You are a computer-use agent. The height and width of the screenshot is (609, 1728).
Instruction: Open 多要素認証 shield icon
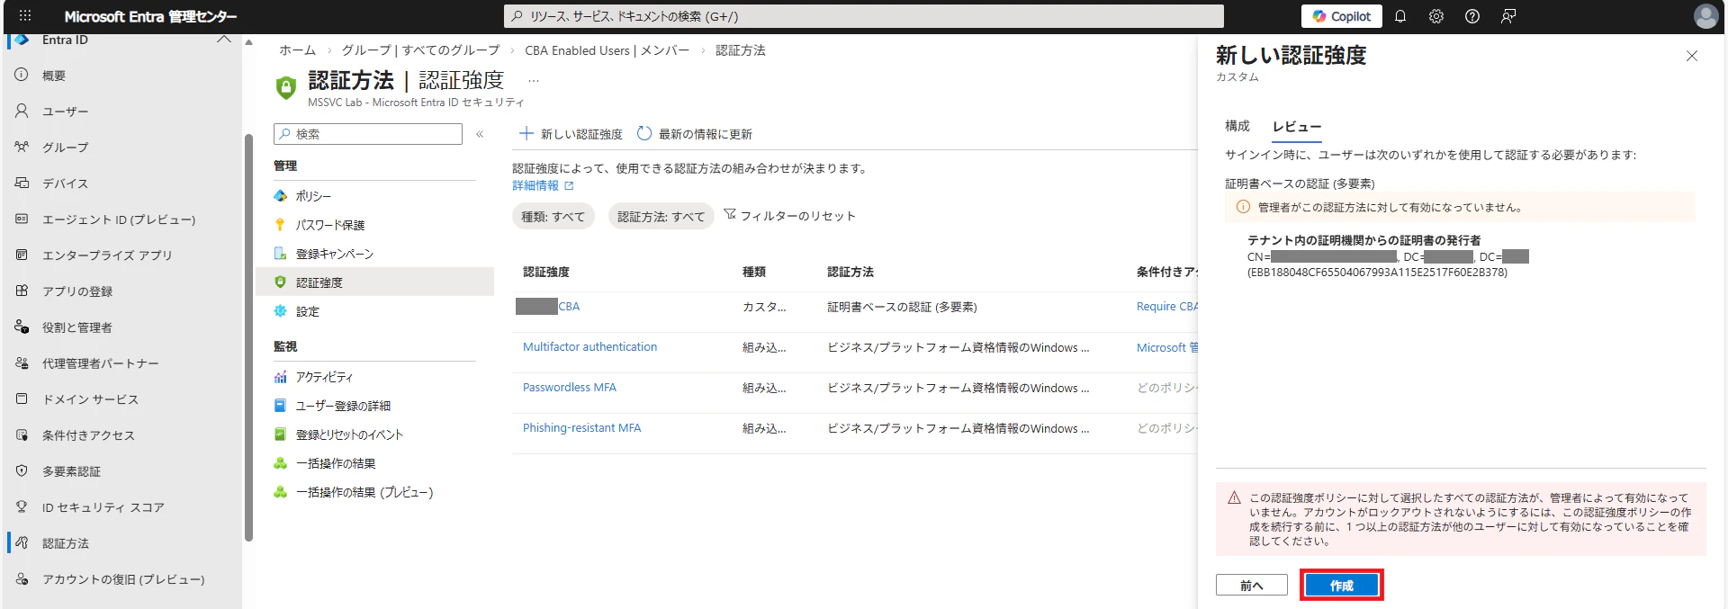point(22,470)
